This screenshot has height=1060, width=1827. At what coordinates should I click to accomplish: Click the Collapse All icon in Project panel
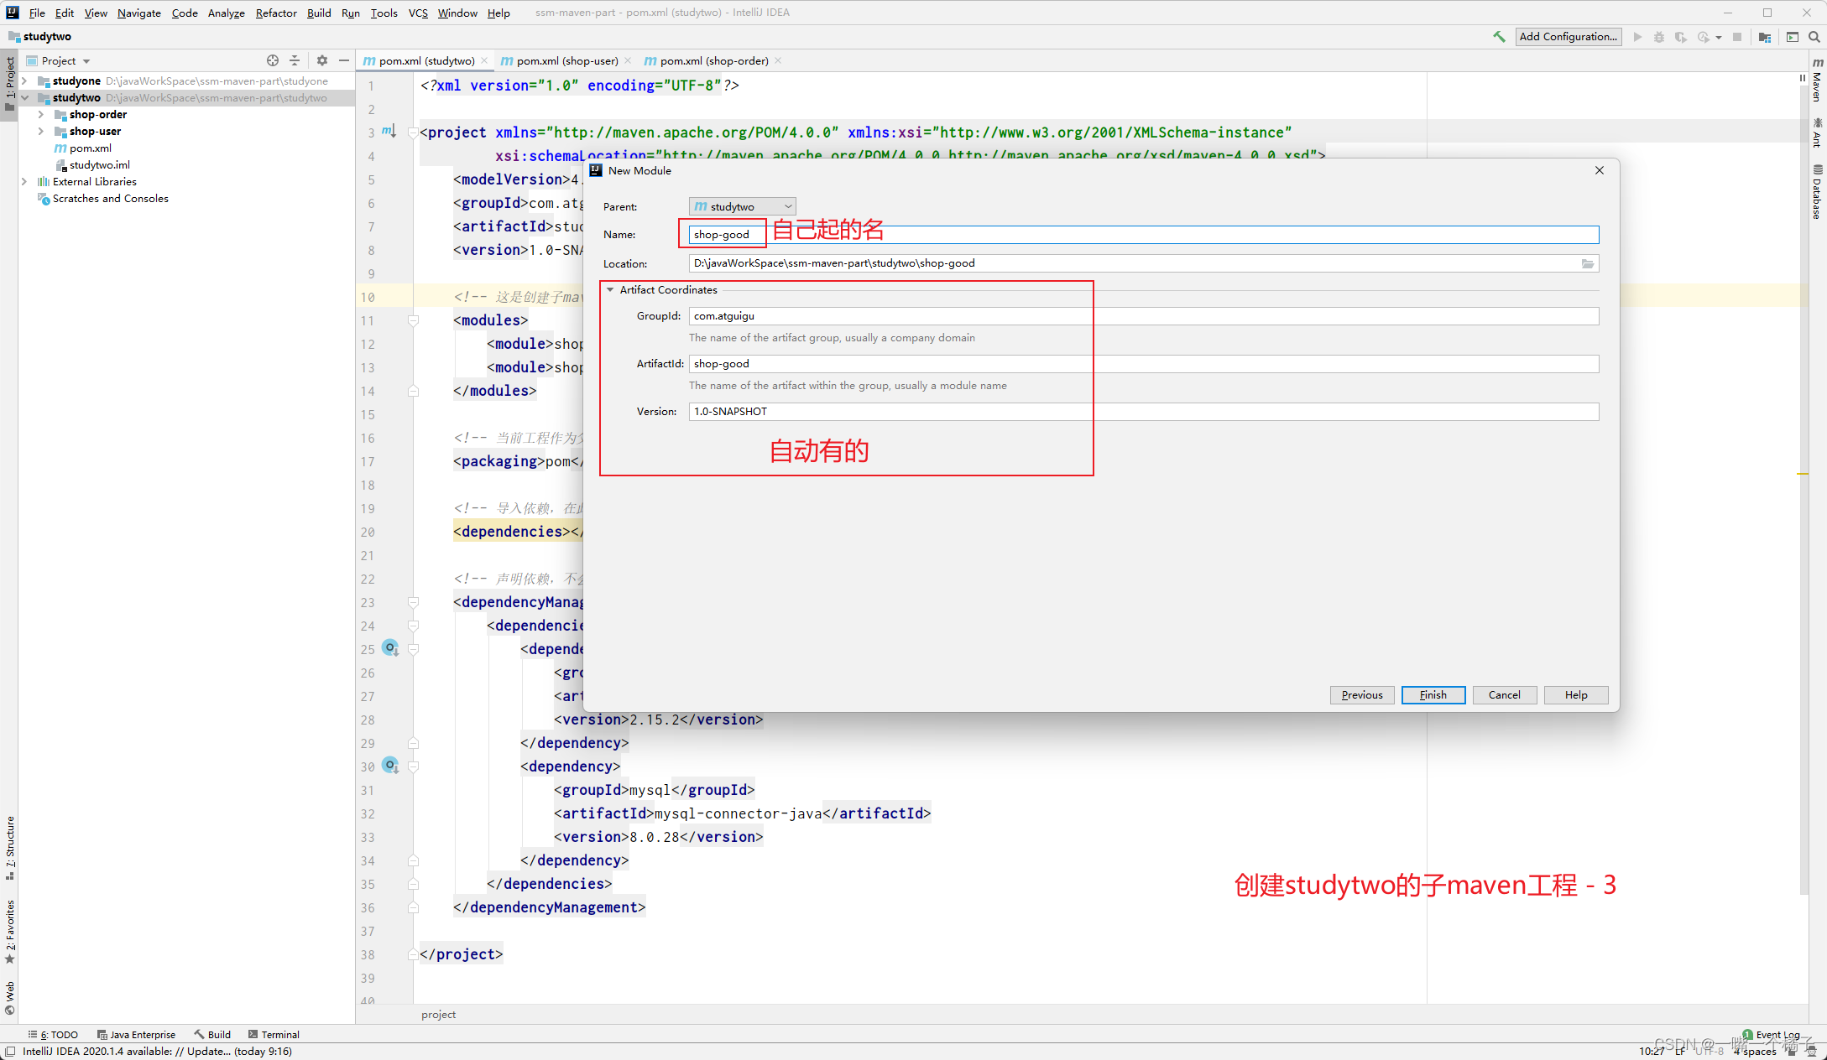click(295, 60)
